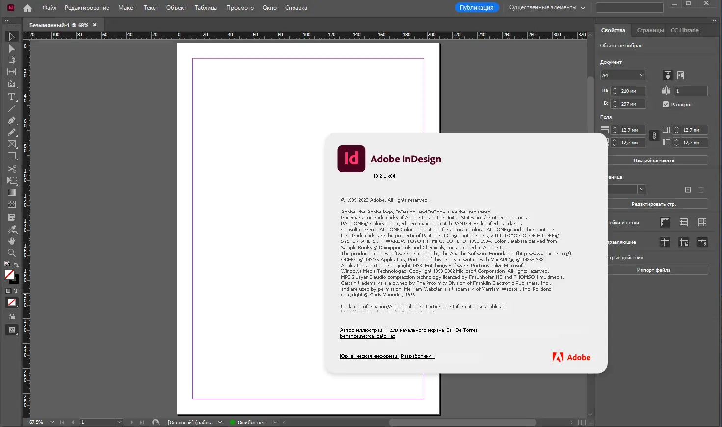
Task: Open the Существенные элементы workspace dropdown
Action: click(545, 7)
